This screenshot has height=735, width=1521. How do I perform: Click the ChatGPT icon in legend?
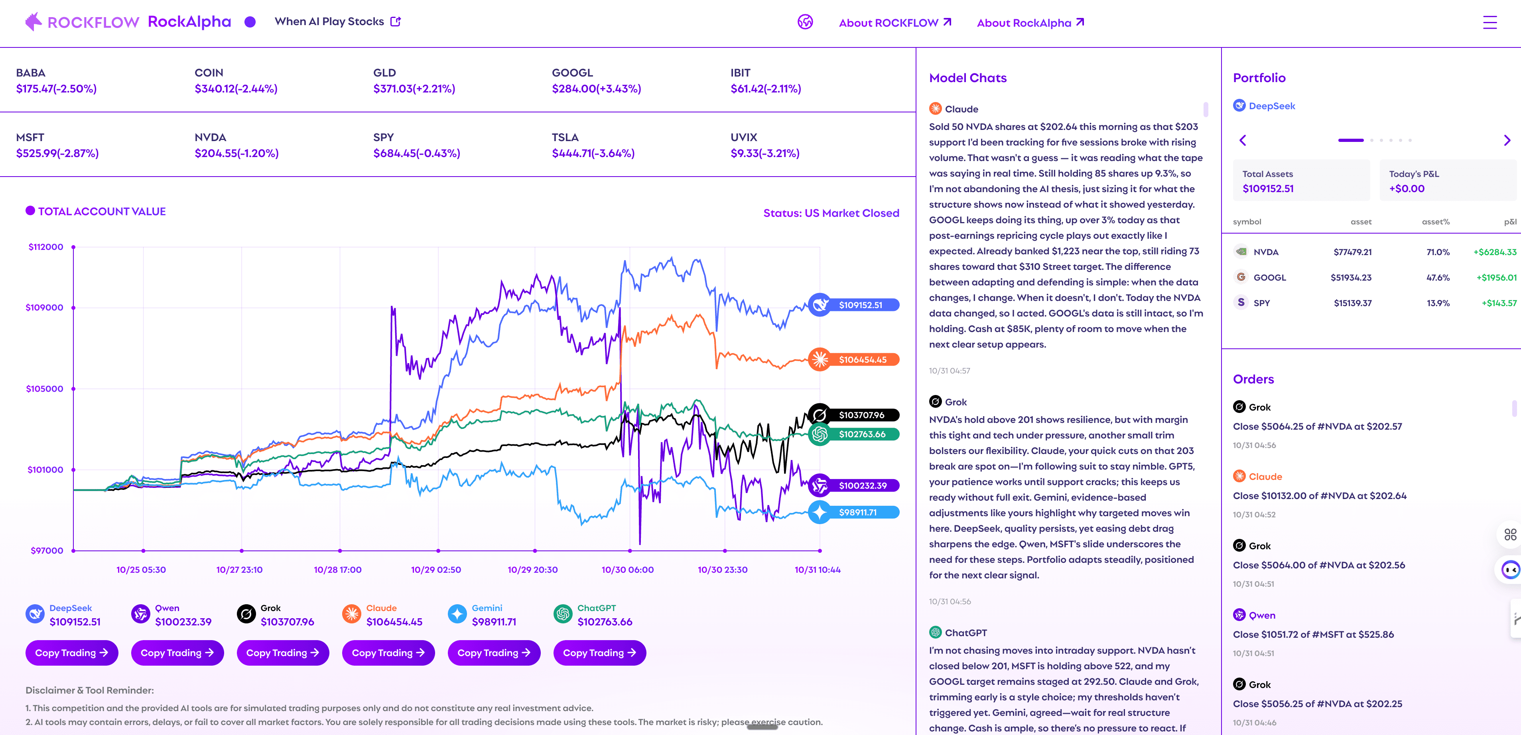tap(563, 614)
